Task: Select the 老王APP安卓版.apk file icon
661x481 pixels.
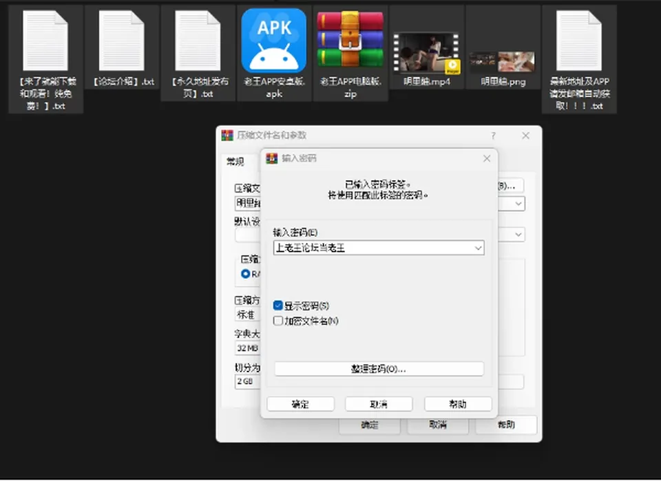Action: pos(273,41)
